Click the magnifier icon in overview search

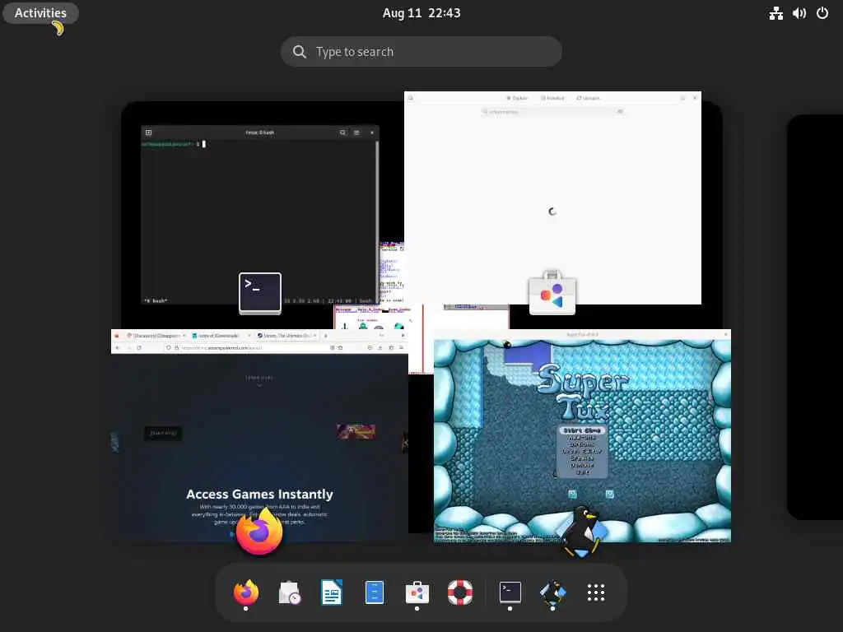(300, 52)
